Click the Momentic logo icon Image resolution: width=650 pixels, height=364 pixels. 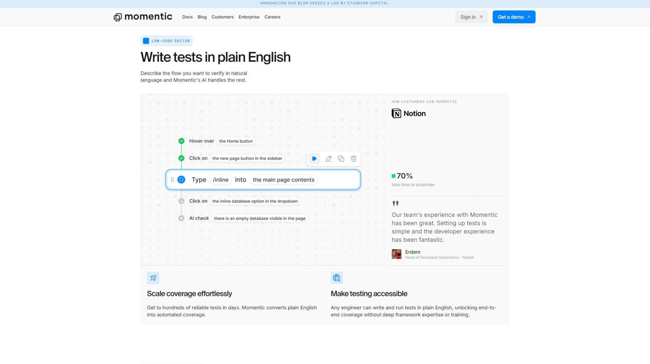(x=117, y=17)
